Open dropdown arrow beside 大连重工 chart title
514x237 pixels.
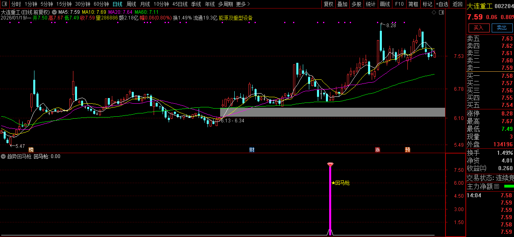[54, 12]
